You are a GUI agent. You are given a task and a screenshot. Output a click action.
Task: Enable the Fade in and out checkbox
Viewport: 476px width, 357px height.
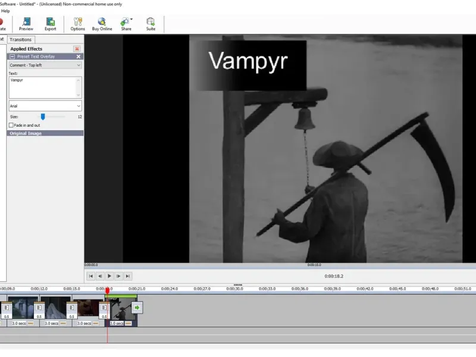(x=11, y=125)
